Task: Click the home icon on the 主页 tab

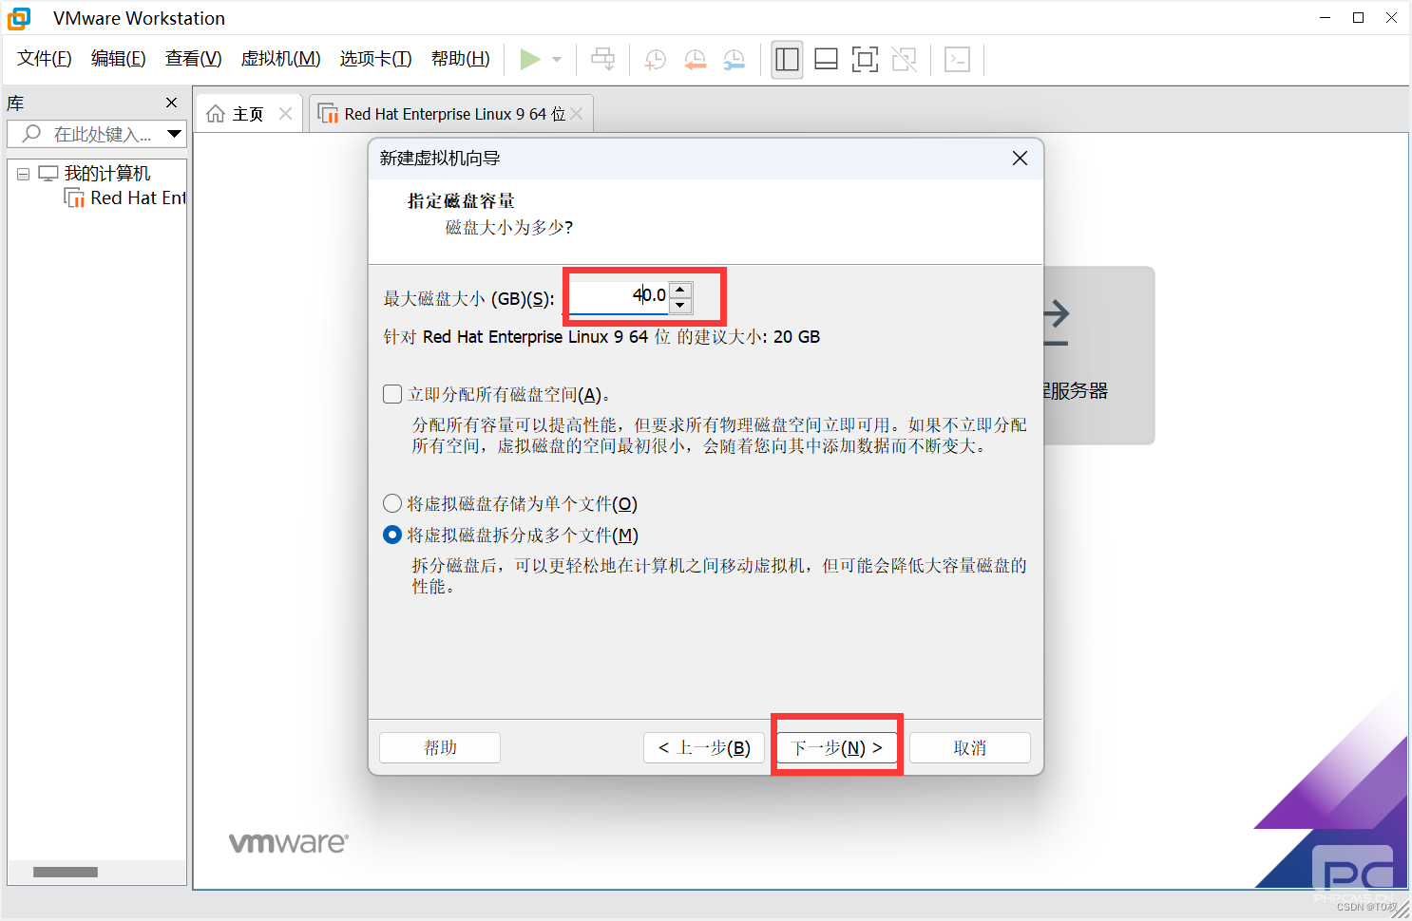Action: coord(216,114)
